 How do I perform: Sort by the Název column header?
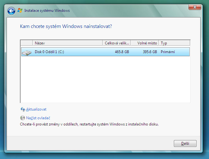click(x=67, y=43)
